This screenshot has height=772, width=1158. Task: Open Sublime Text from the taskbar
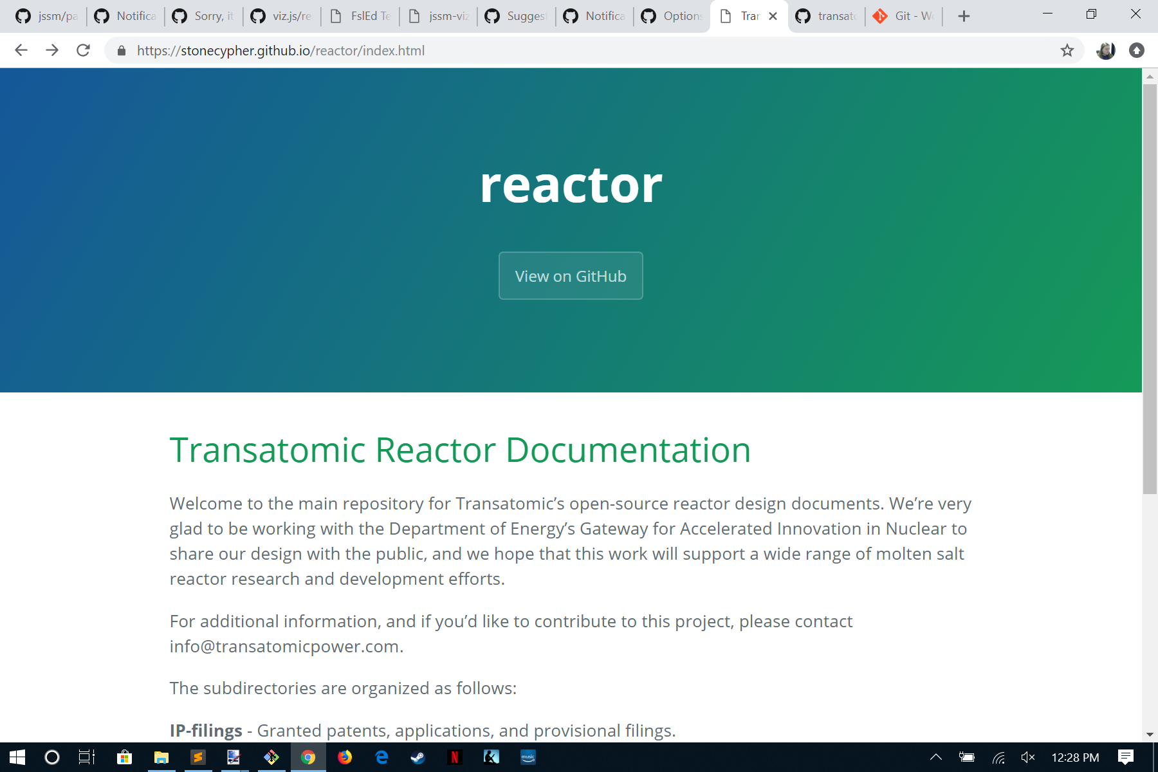pos(198,757)
